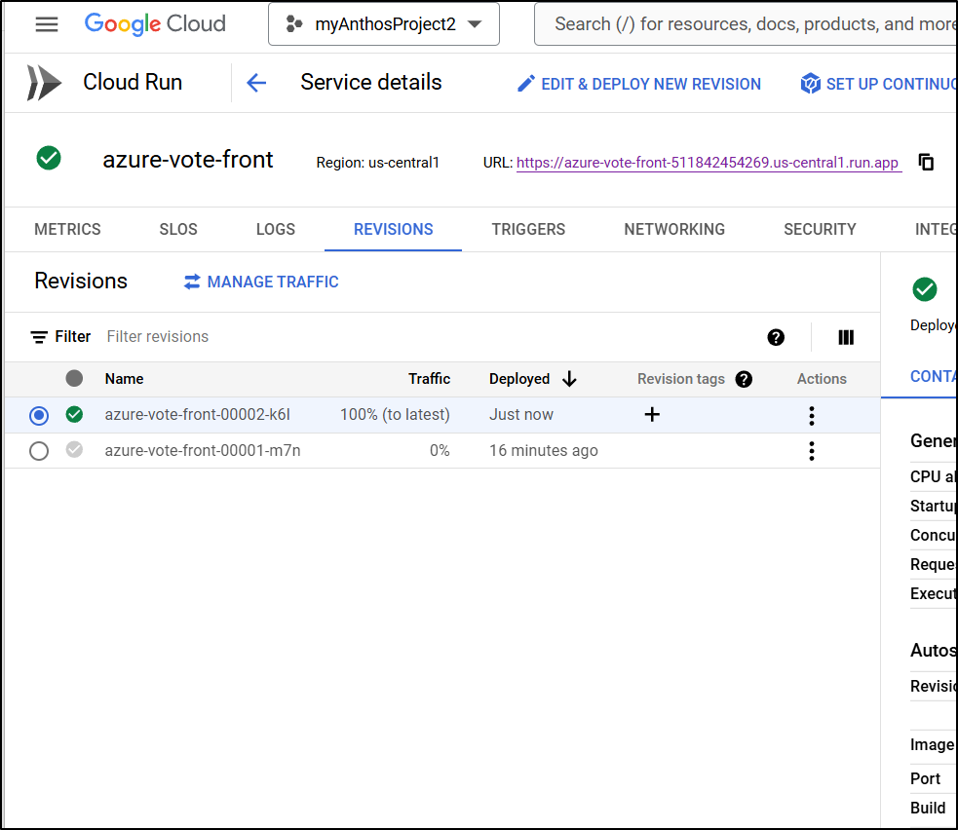Switch to the SLOs tab

point(178,229)
